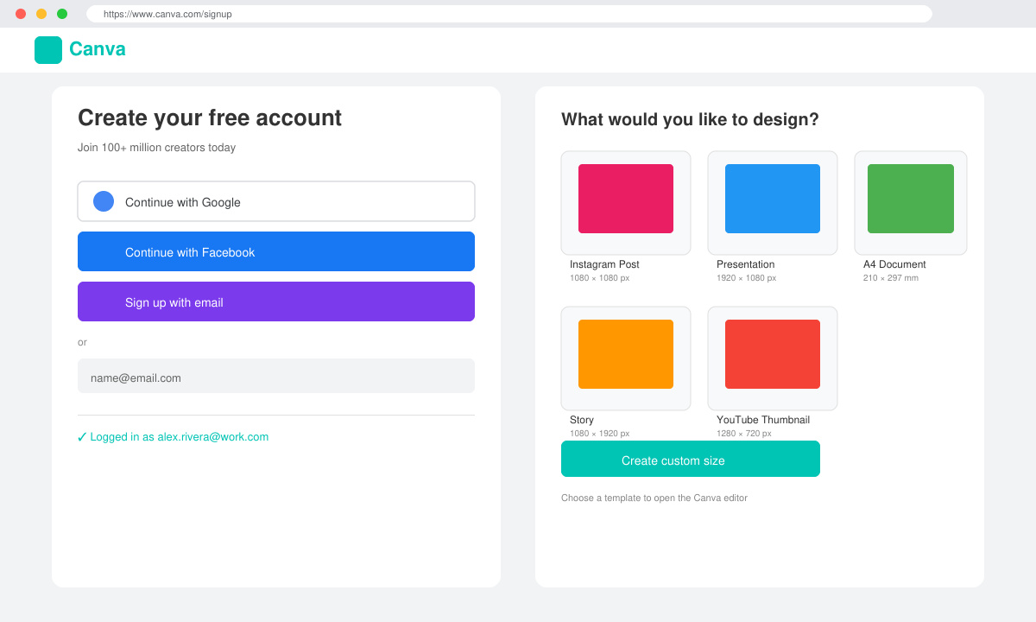Image resolution: width=1036 pixels, height=622 pixels.
Task: Select Sign up with email
Action: click(x=276, y=301)
